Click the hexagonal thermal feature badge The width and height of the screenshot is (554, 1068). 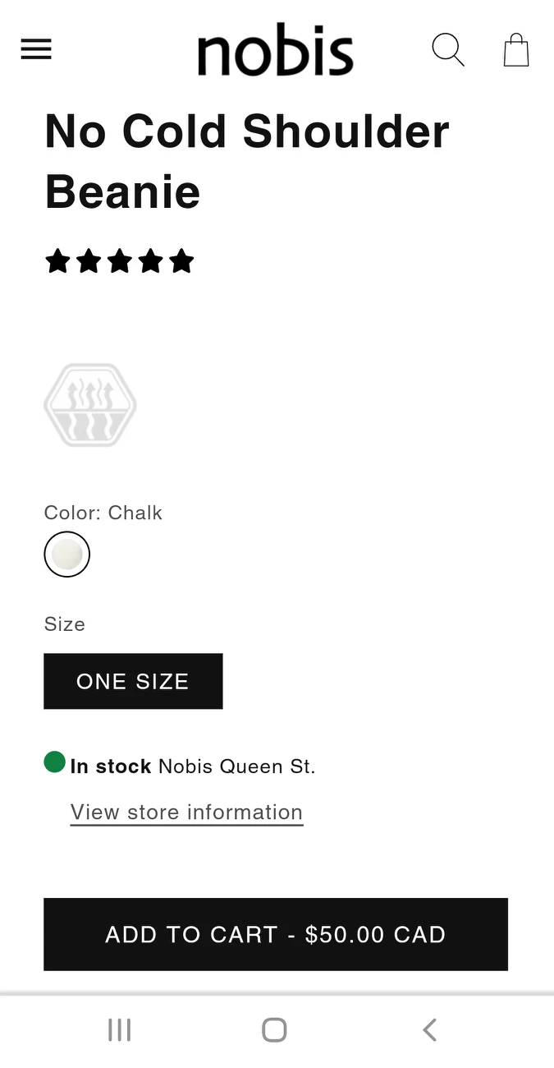[90, 404]
